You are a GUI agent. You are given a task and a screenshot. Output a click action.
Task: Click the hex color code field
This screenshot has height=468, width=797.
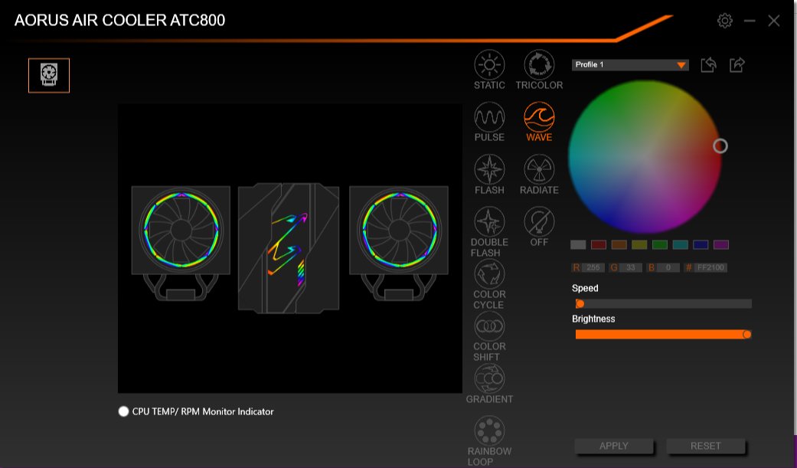[710, 268]
